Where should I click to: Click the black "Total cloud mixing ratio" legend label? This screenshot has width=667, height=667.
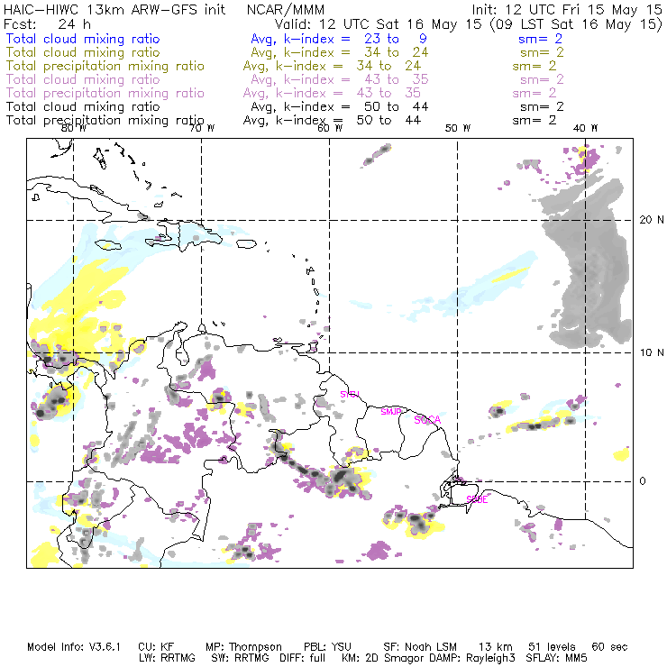pyautogui.click(x=83, y=106)
